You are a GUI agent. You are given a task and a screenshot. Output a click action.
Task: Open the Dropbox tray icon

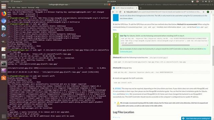coord(193,1)
